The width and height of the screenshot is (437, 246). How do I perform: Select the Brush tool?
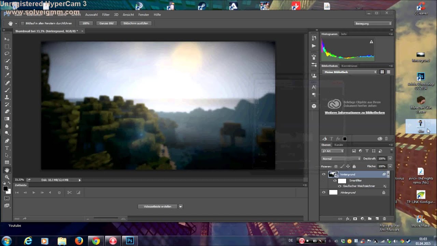7,90
